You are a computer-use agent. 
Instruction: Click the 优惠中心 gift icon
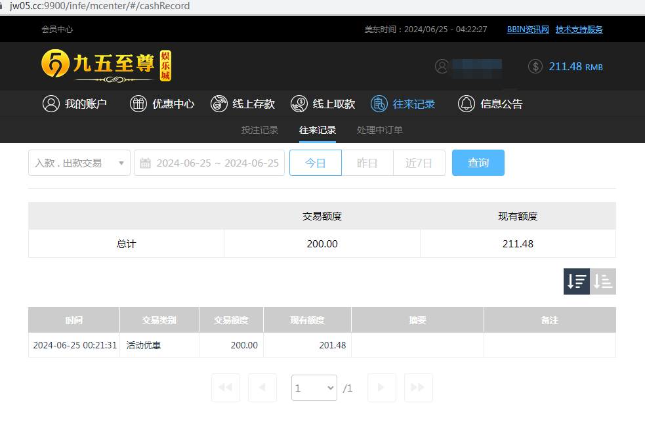click(138, 104)
